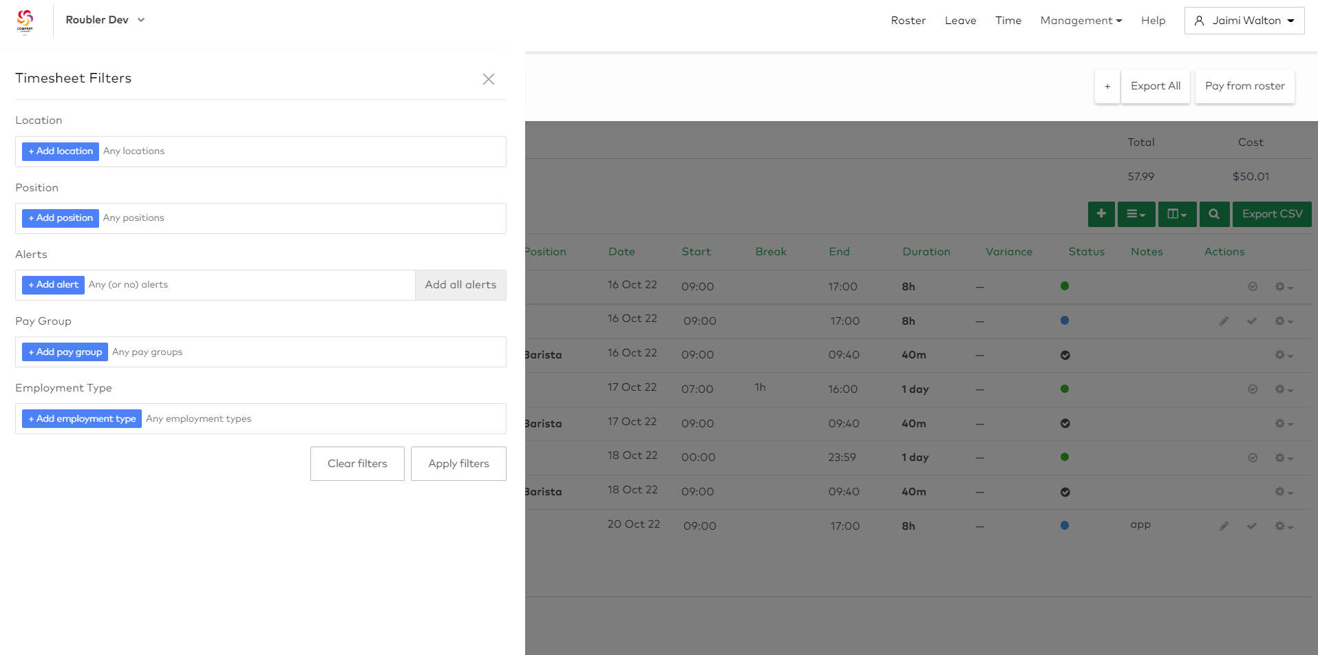Click green status dot in 17 Oct 07:00 row
The image size is (1318, 655).
[x=1065, y=389]
